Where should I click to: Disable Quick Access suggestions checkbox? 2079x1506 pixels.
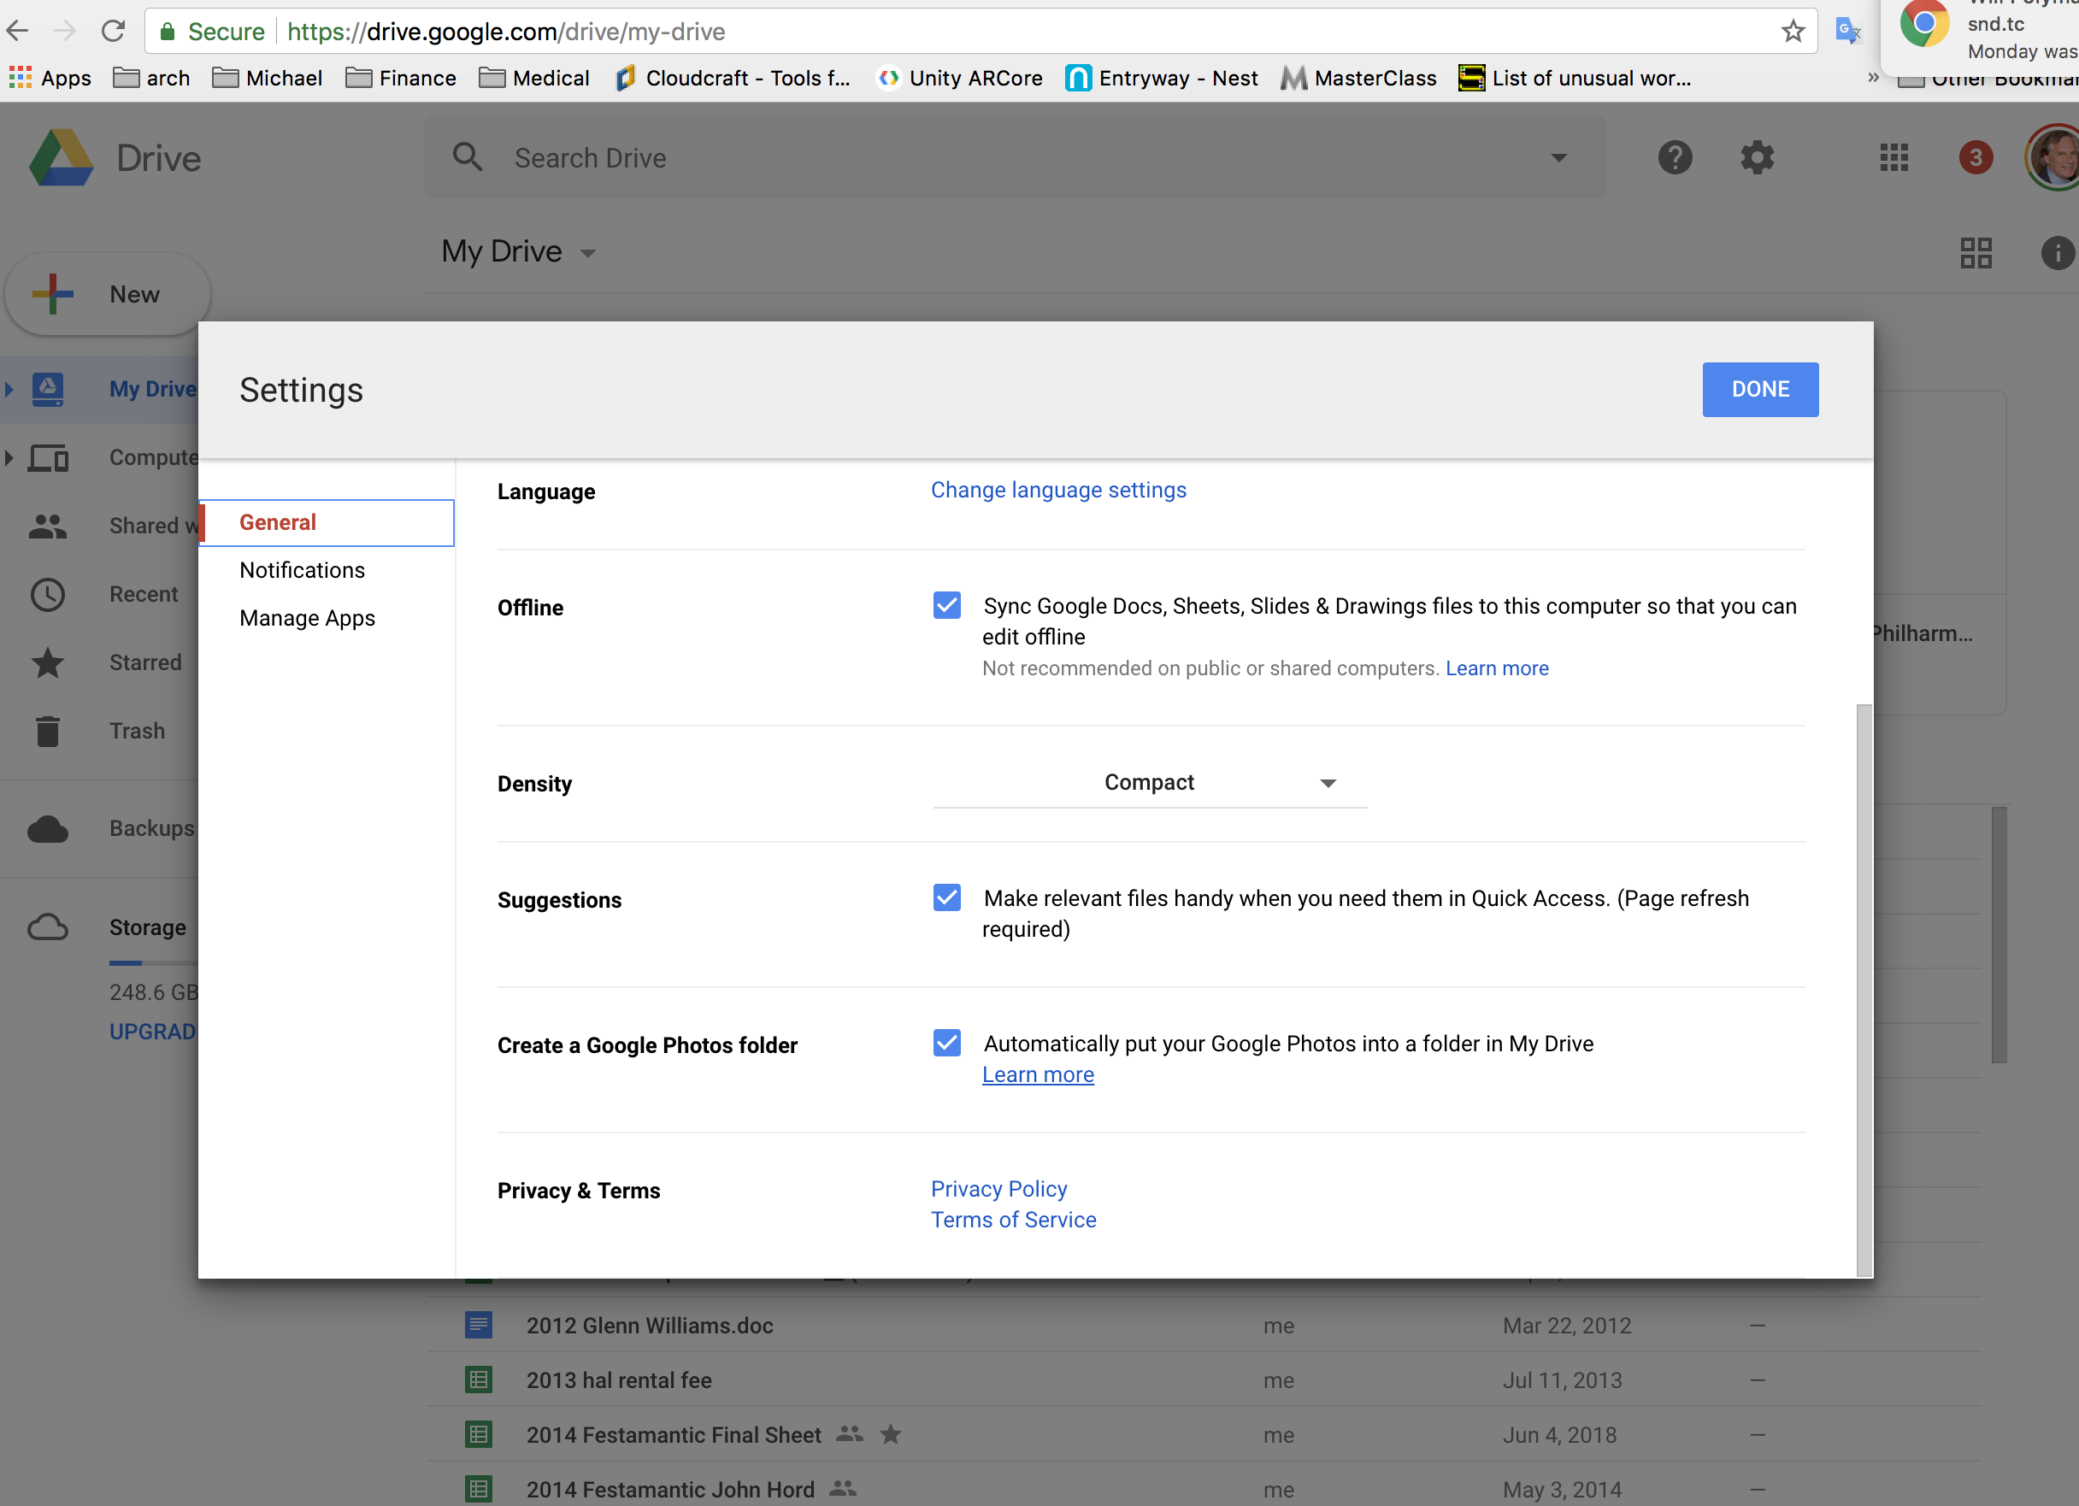(947, 897)
